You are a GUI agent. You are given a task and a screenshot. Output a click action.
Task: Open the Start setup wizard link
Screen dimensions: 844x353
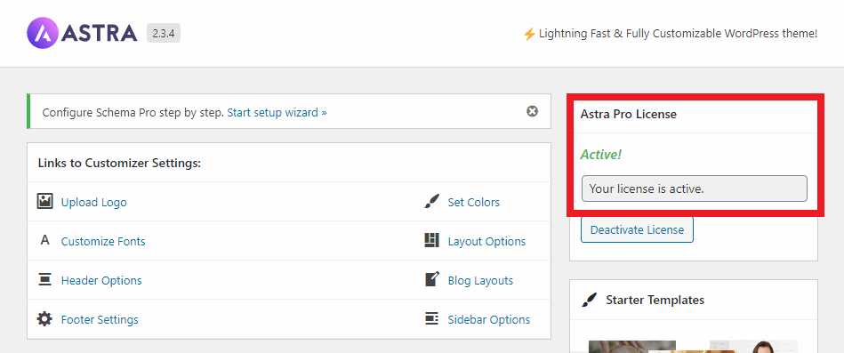[277, 112]
